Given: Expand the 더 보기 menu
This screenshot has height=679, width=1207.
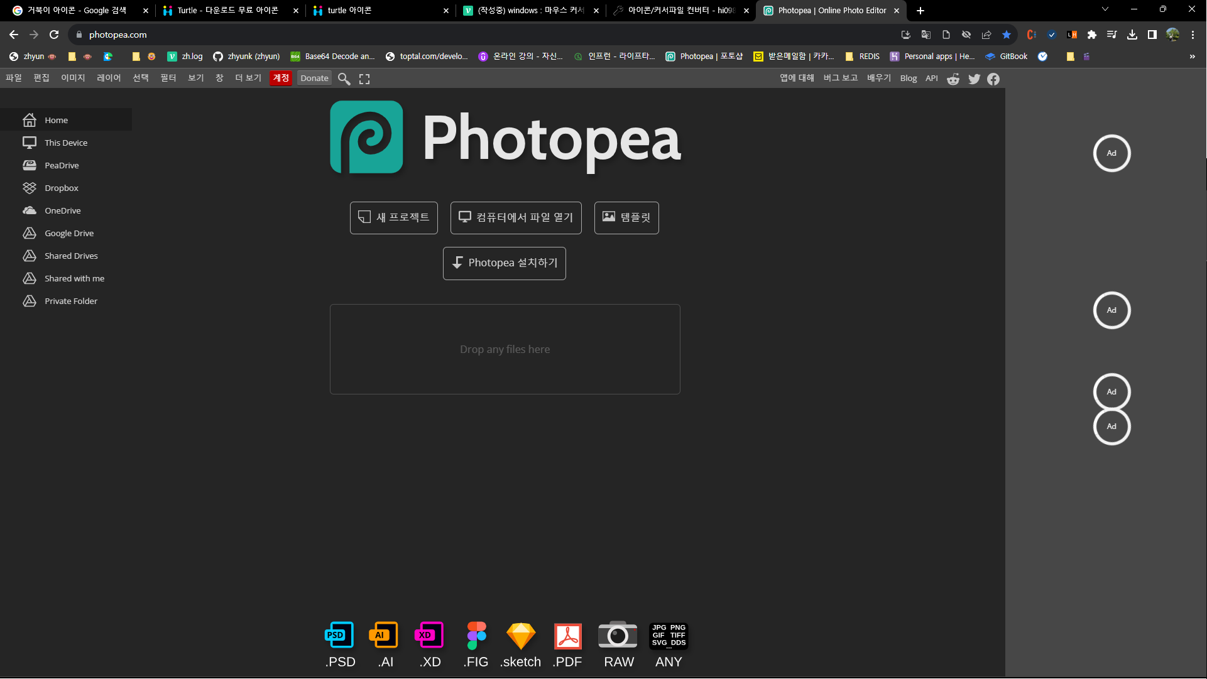Looking at the screenshot, I should coord(248,78).
